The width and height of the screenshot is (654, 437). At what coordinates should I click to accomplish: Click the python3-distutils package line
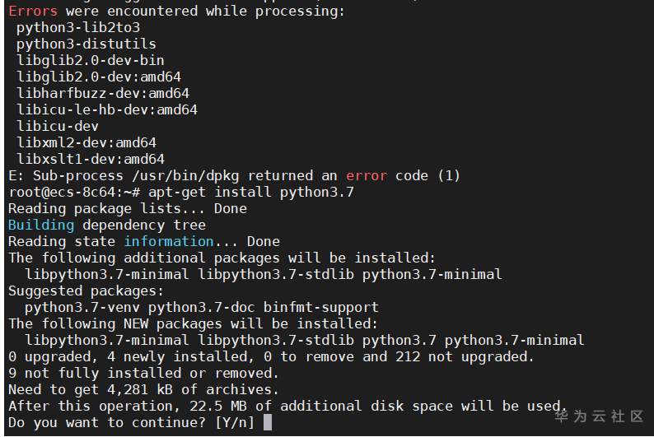(86, 44)
